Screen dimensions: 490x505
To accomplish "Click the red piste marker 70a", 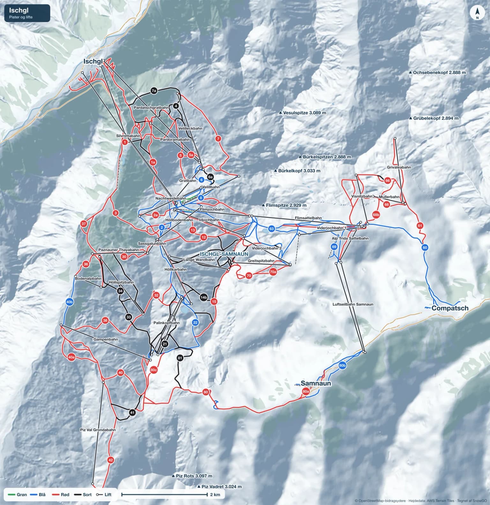I will click(x=273, y=272).
